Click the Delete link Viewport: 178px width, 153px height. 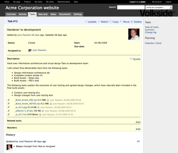(x=137, y=22)
